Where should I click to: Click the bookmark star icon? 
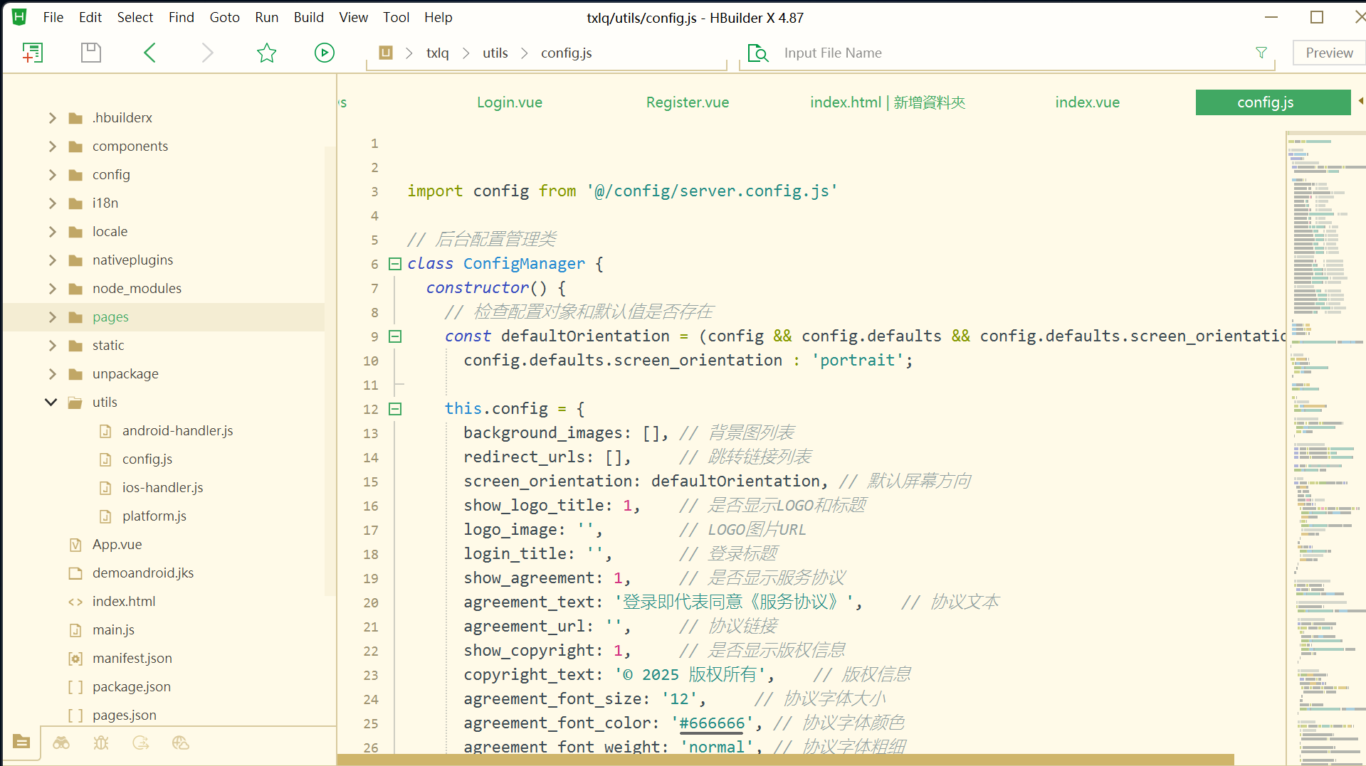tap(266, 53)
